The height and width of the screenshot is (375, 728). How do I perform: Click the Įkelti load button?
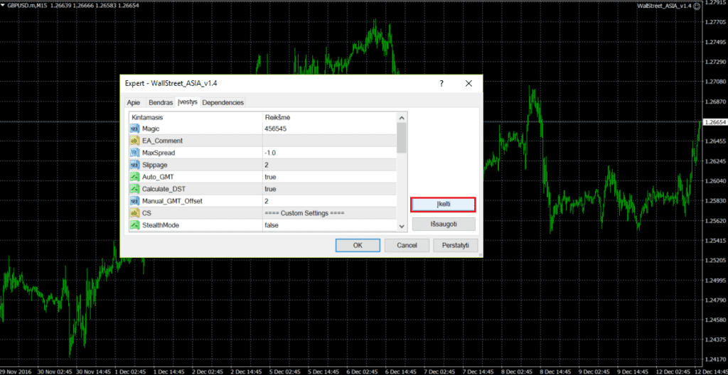tap(444, 205)
